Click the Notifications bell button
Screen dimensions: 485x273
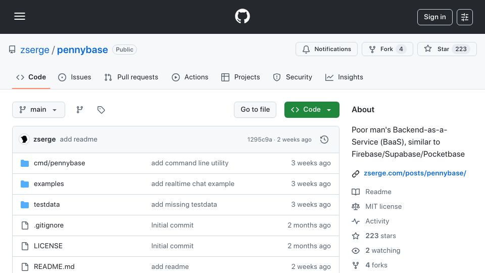click(x=326, y=49)
